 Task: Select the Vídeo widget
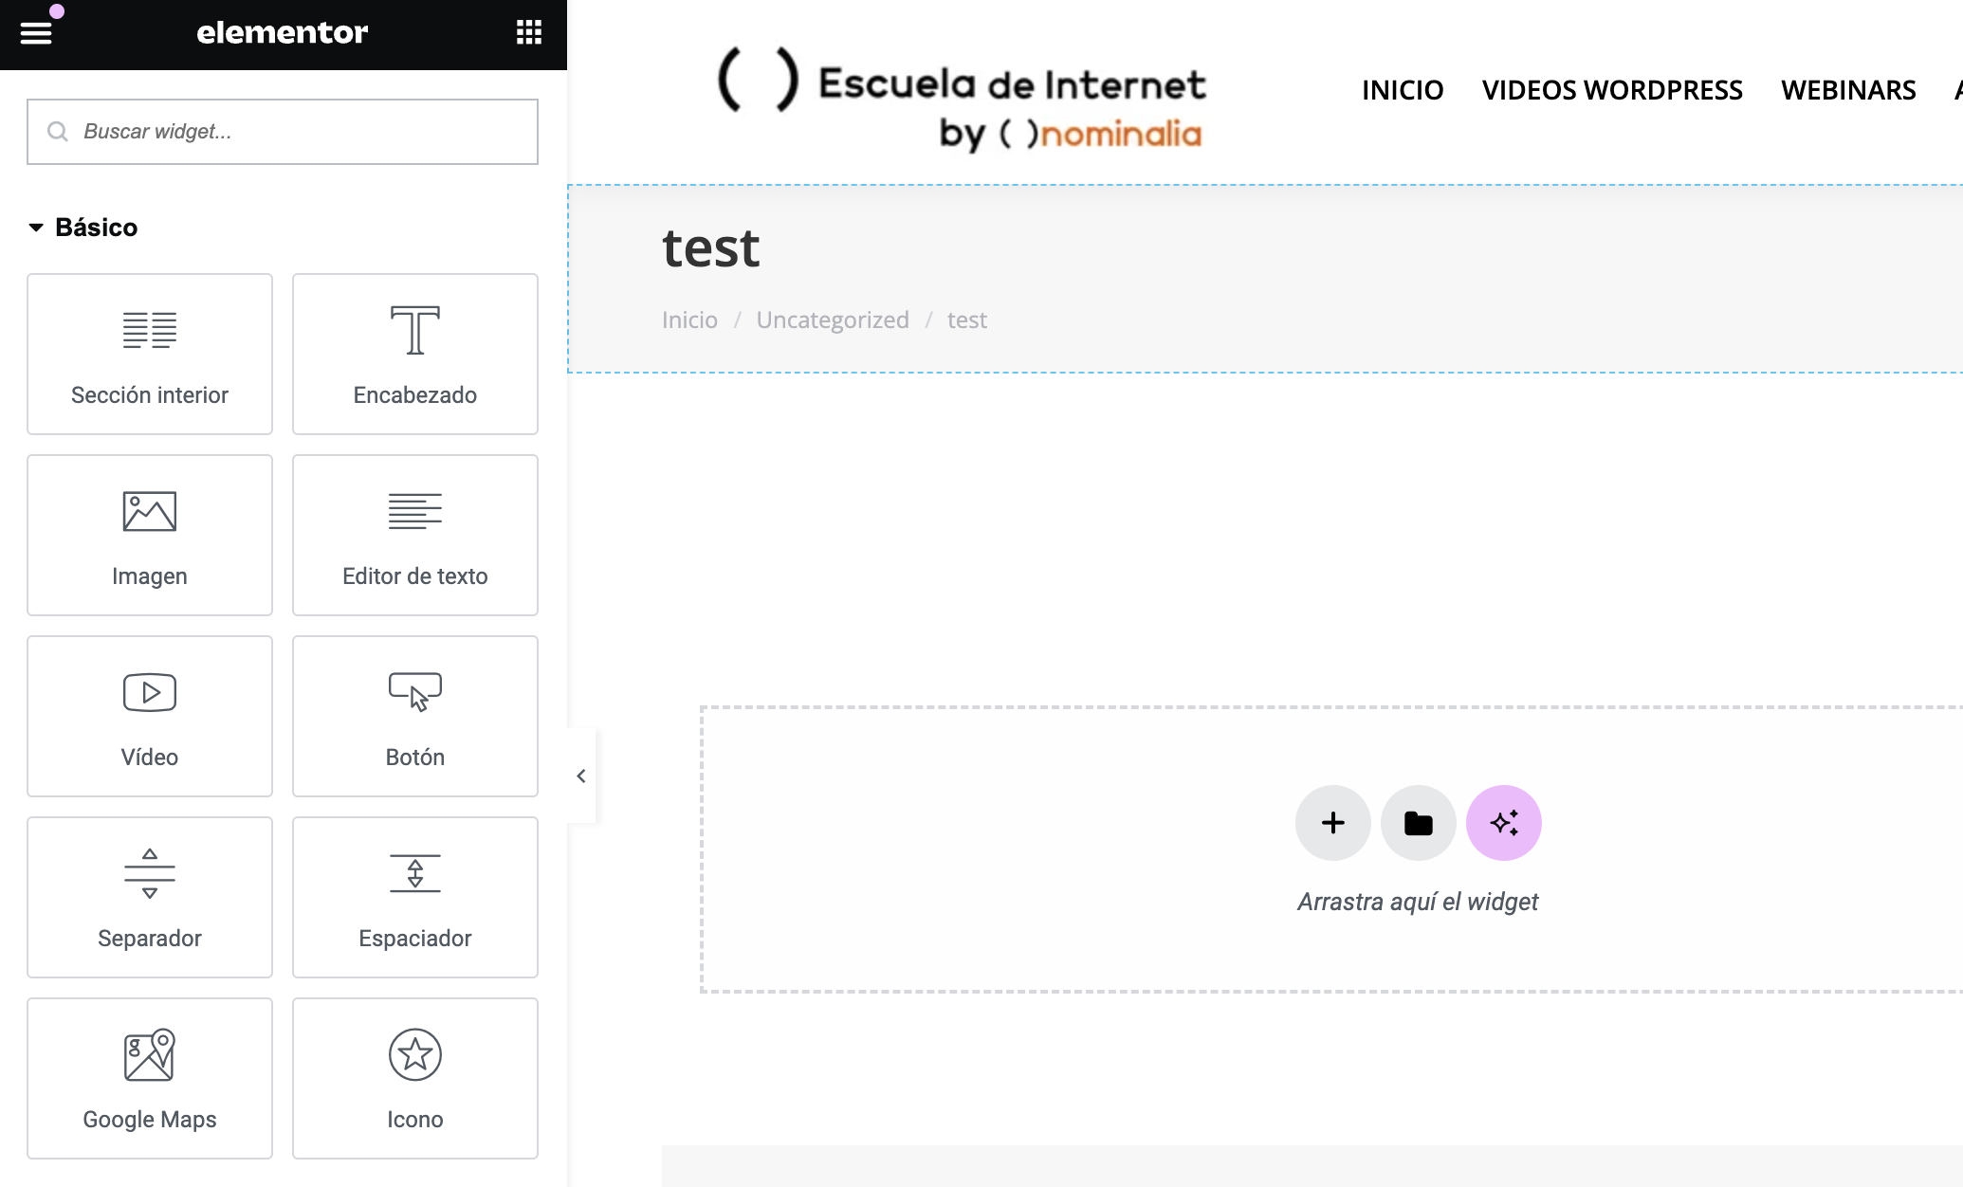(150, 717)
